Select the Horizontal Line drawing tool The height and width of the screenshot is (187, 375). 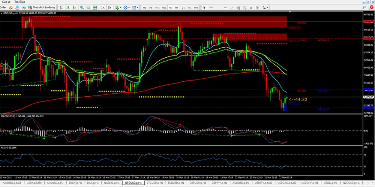[225, 7]
